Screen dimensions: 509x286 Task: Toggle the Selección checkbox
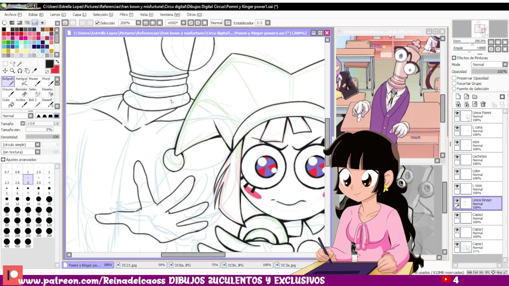(x=97, y=23)
